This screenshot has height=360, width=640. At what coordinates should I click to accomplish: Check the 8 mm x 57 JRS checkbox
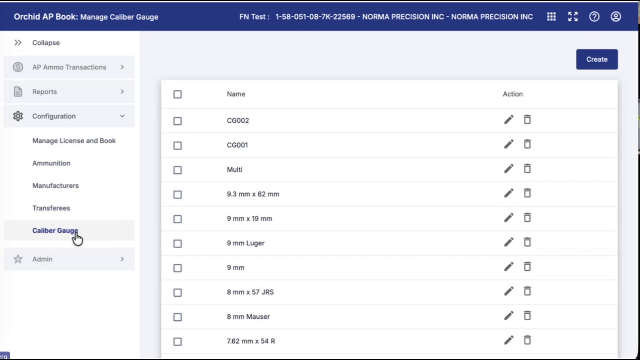point(178,293)
